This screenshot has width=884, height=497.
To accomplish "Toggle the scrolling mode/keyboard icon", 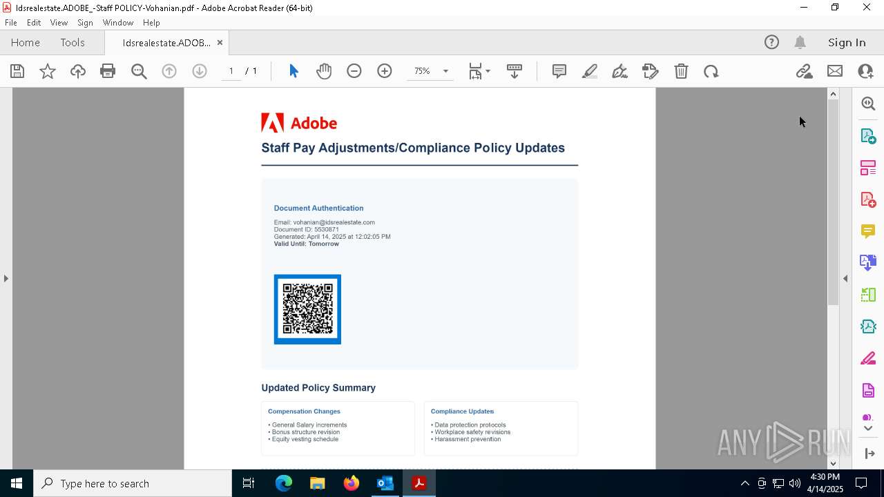I will pos(515,71).
